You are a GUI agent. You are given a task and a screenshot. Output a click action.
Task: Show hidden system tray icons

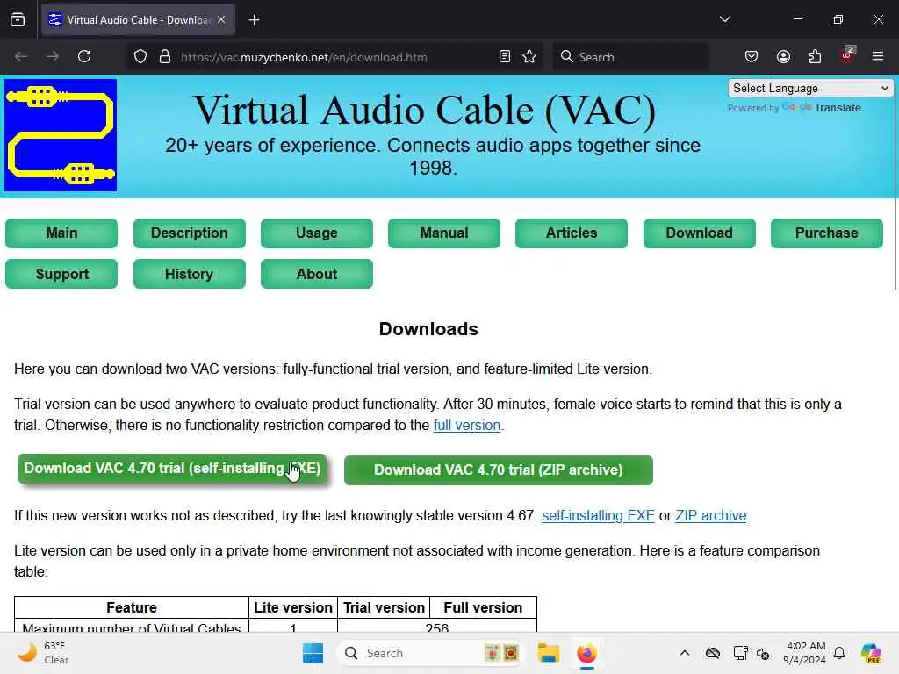coord(685,653)
